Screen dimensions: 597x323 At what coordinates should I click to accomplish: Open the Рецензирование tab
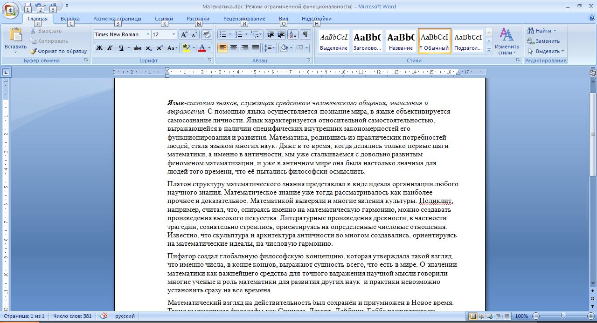(244, 19)
